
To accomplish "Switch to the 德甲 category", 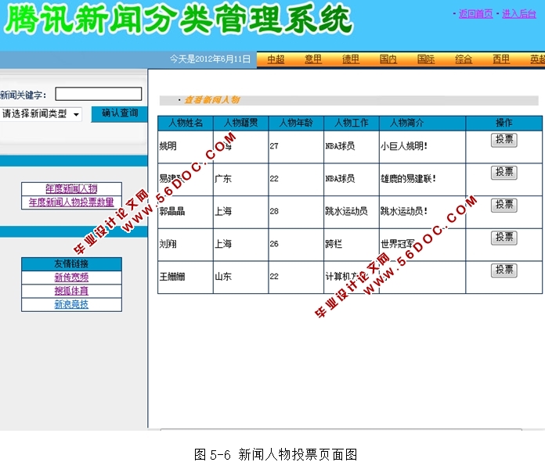I will (351, 59).
